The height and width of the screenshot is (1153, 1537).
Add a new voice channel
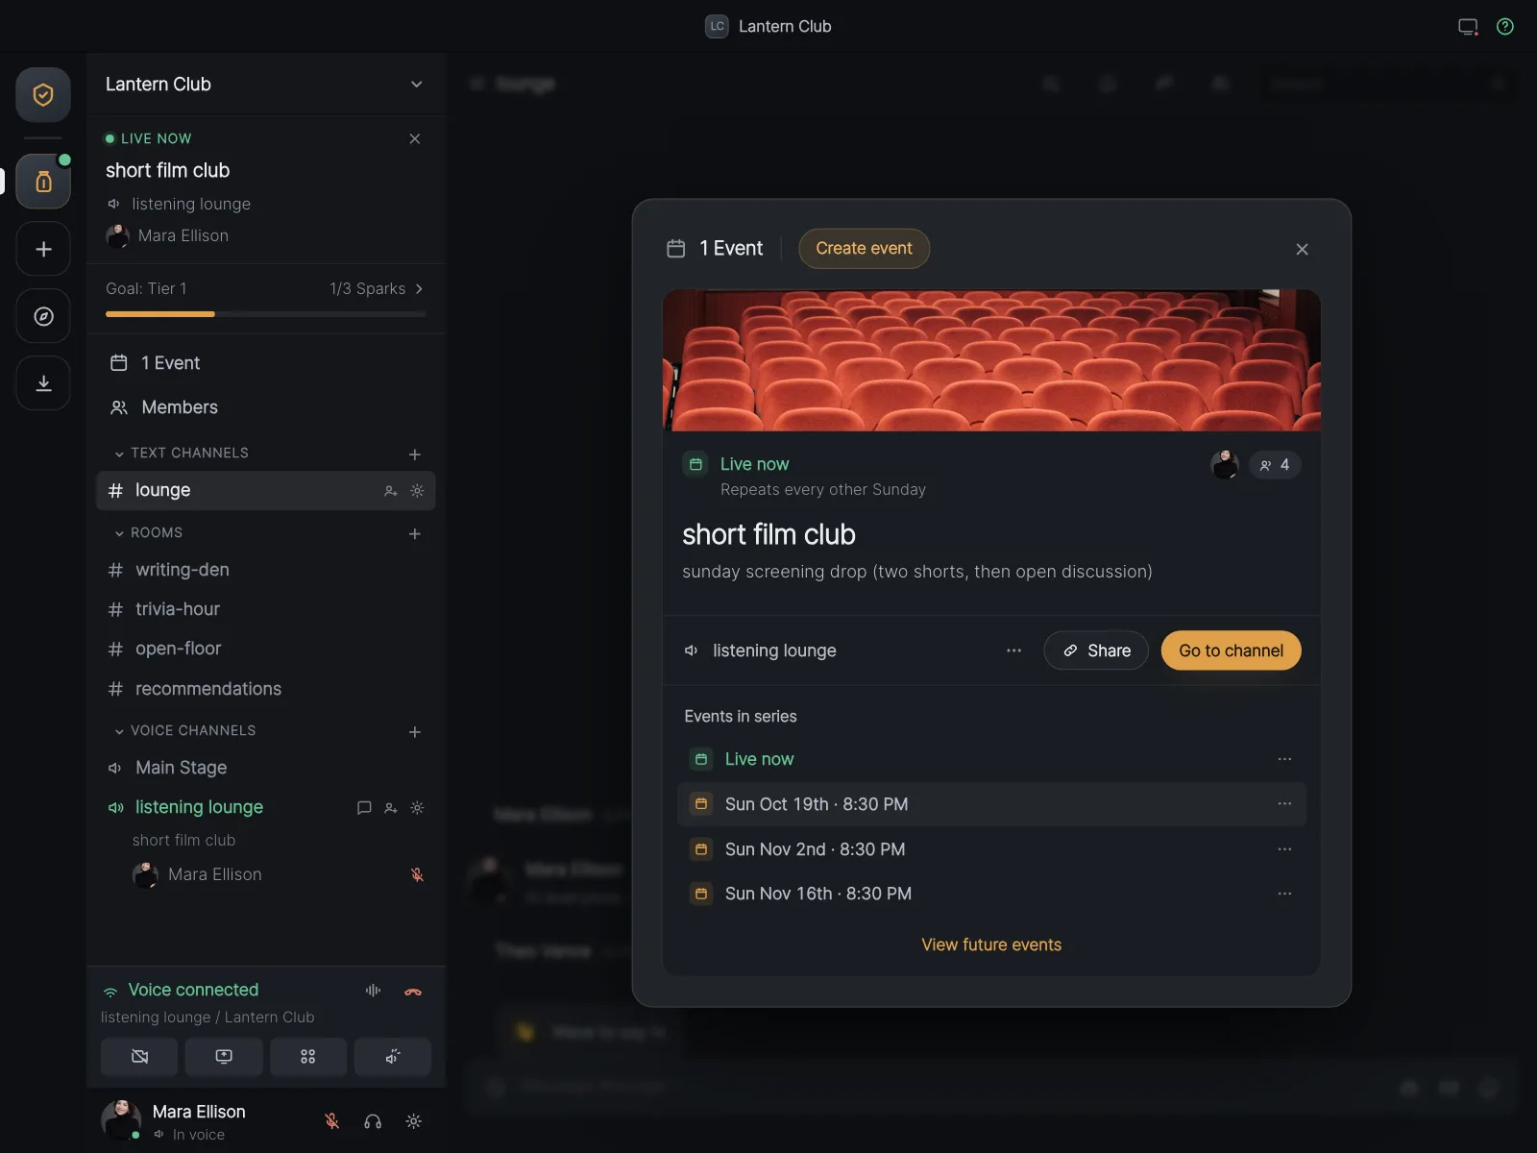point(415,732)
